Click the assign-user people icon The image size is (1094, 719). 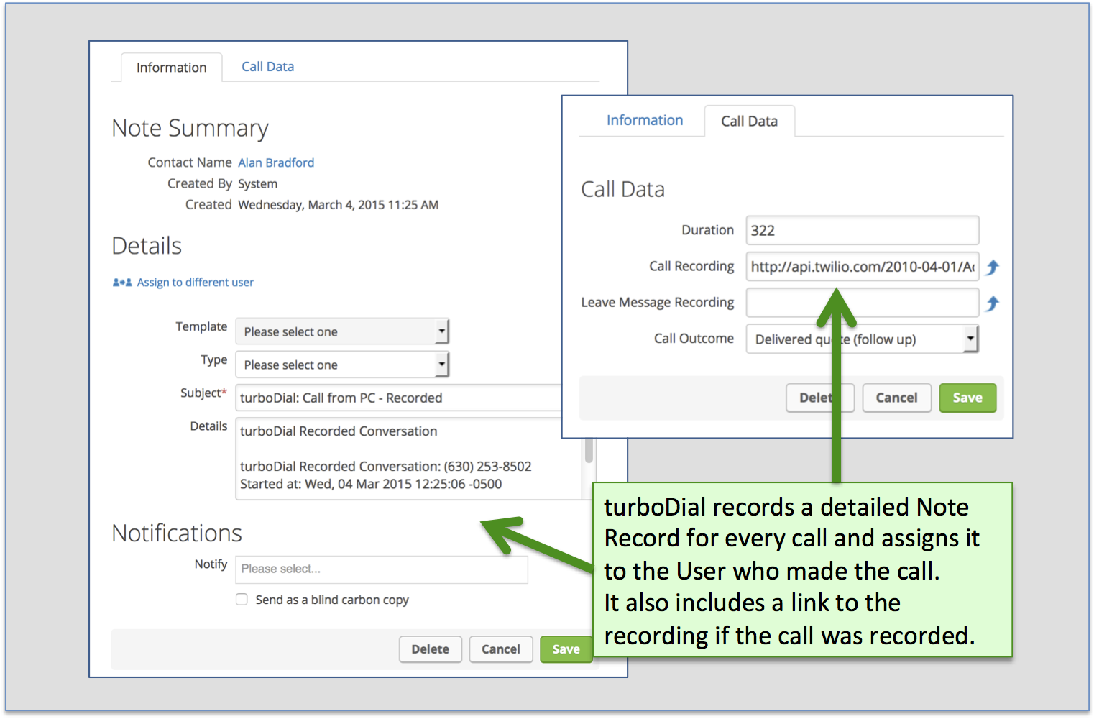pos(121,283)
